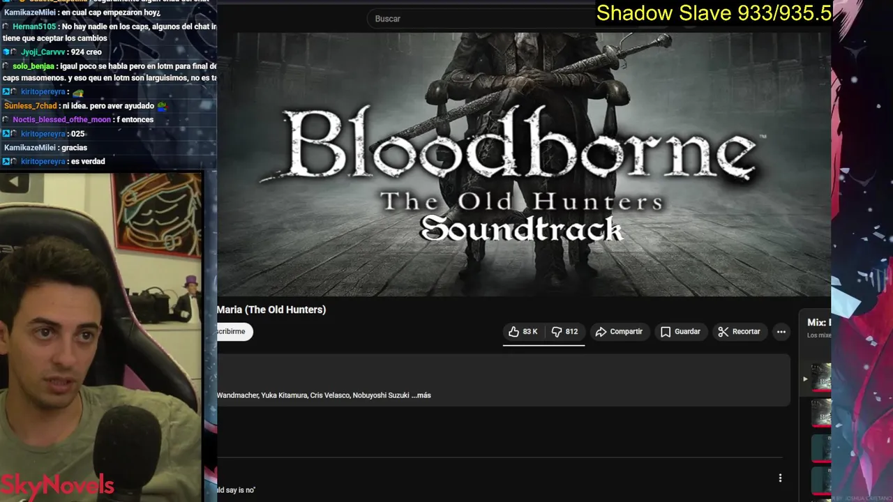Open the comment options vertical dots
Screen dimensions: 893x502
[x=780, y=478]
